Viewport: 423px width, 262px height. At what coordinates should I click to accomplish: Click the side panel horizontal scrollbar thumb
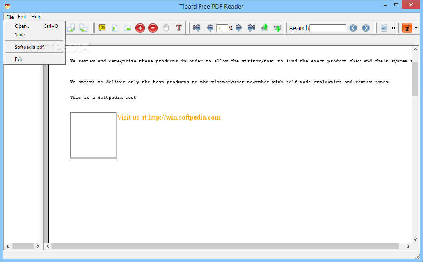click(x=23, y=246)
